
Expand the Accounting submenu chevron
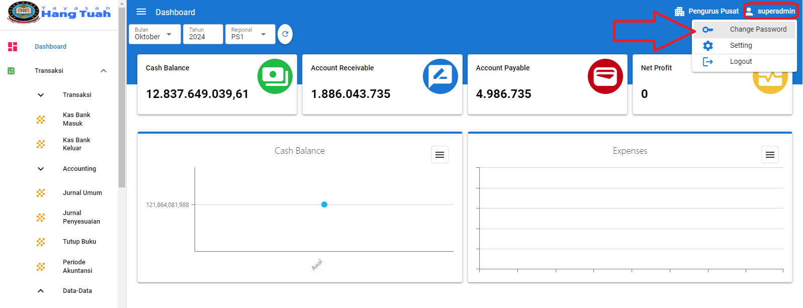[x=41, y=169]
